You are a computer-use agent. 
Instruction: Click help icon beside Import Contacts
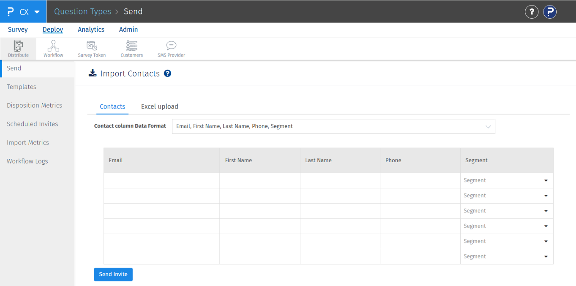[167, 74]
